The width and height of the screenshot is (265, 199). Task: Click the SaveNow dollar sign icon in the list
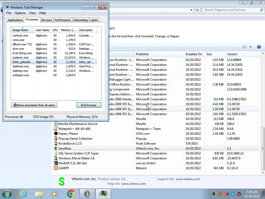pos(56,148)
